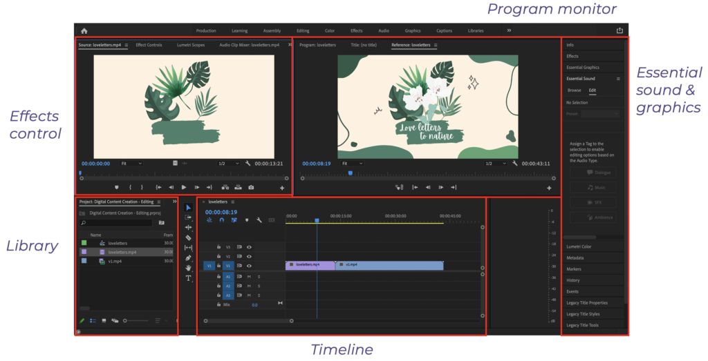This screenshot has width=708, height=361.
Task: Open the Color workspace tab
Action: [x=330, y=30]
